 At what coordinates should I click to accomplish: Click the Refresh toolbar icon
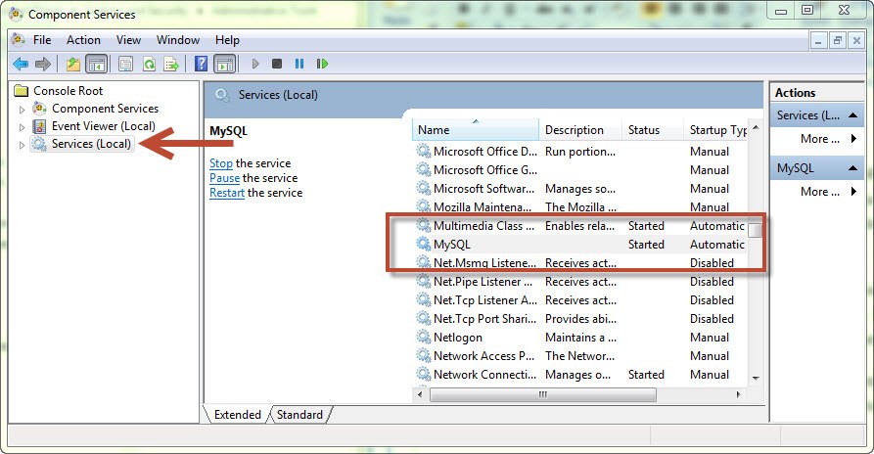tap(149, 64)
